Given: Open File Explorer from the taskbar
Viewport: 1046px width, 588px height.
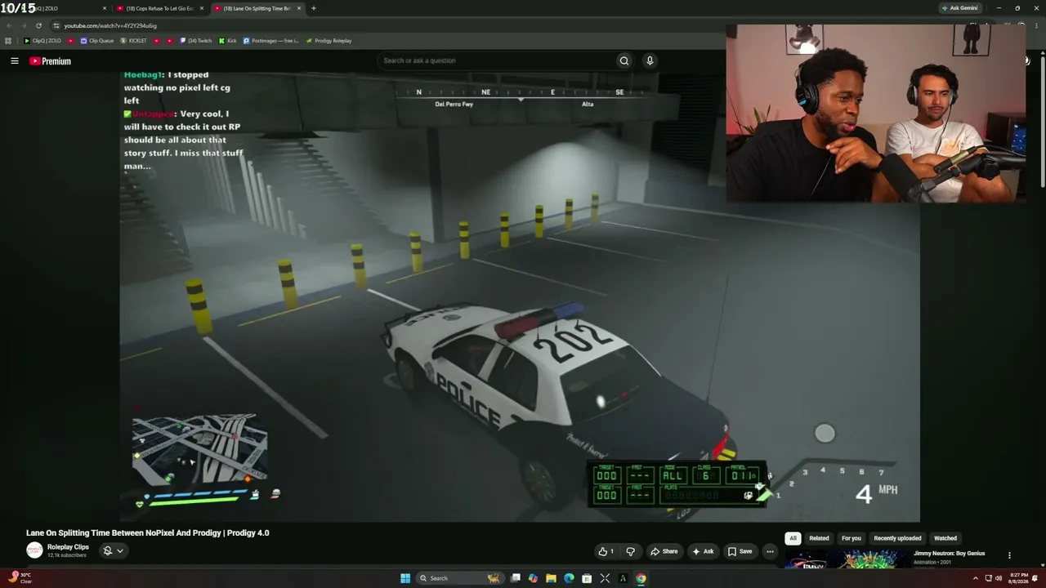Looking at the screenshot, I should [x=551, y=578].
